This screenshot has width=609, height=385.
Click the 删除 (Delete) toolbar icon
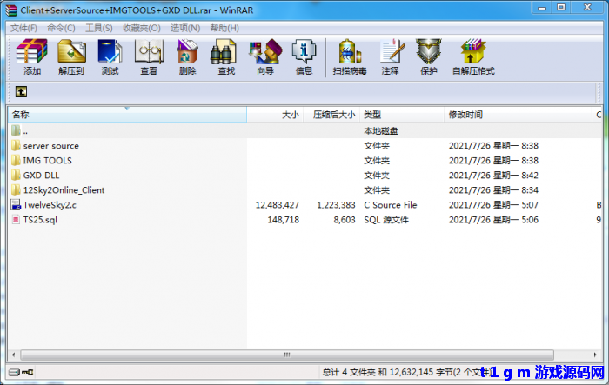(188, 51)
